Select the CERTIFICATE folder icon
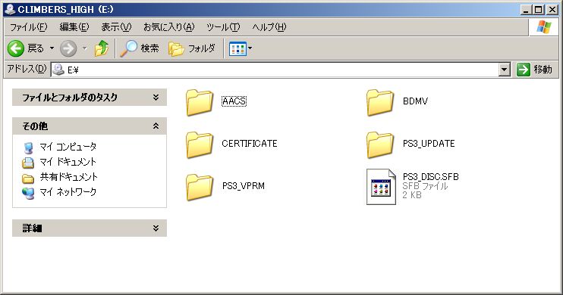The height and width of the screenshot is (295, 563). point(200,144)
